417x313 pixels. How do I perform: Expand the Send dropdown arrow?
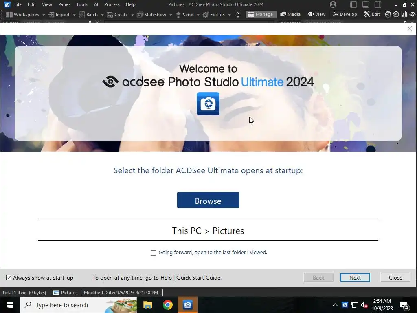[x=198, y=15]
